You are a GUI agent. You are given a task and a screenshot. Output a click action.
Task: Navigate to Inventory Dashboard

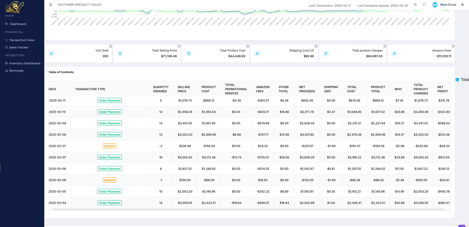coord(24,63)
